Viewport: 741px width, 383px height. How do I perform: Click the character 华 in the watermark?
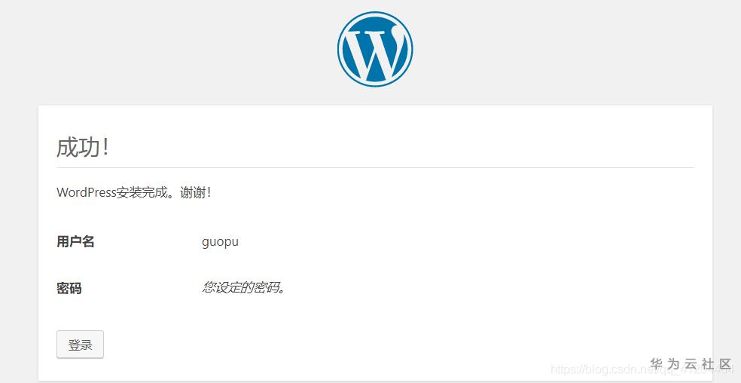656,364
